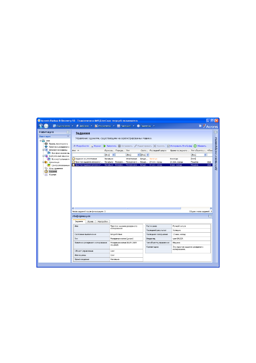
Task: Sort by Имя column header
Action: [x=88, y=151]
